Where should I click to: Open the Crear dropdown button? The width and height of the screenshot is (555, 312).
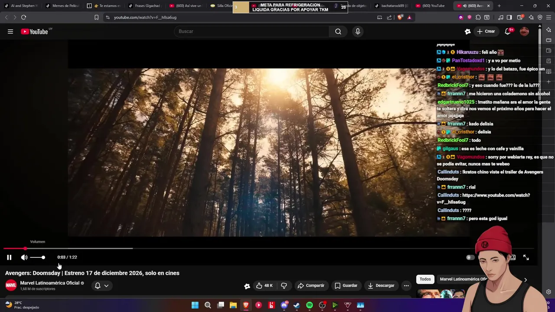point(486,31)
